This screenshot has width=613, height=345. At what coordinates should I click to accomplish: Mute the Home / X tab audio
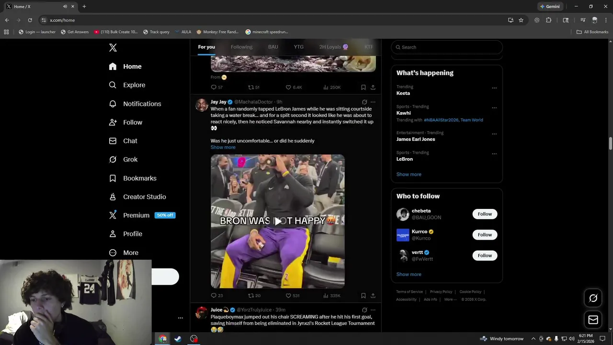coord(65,6)
